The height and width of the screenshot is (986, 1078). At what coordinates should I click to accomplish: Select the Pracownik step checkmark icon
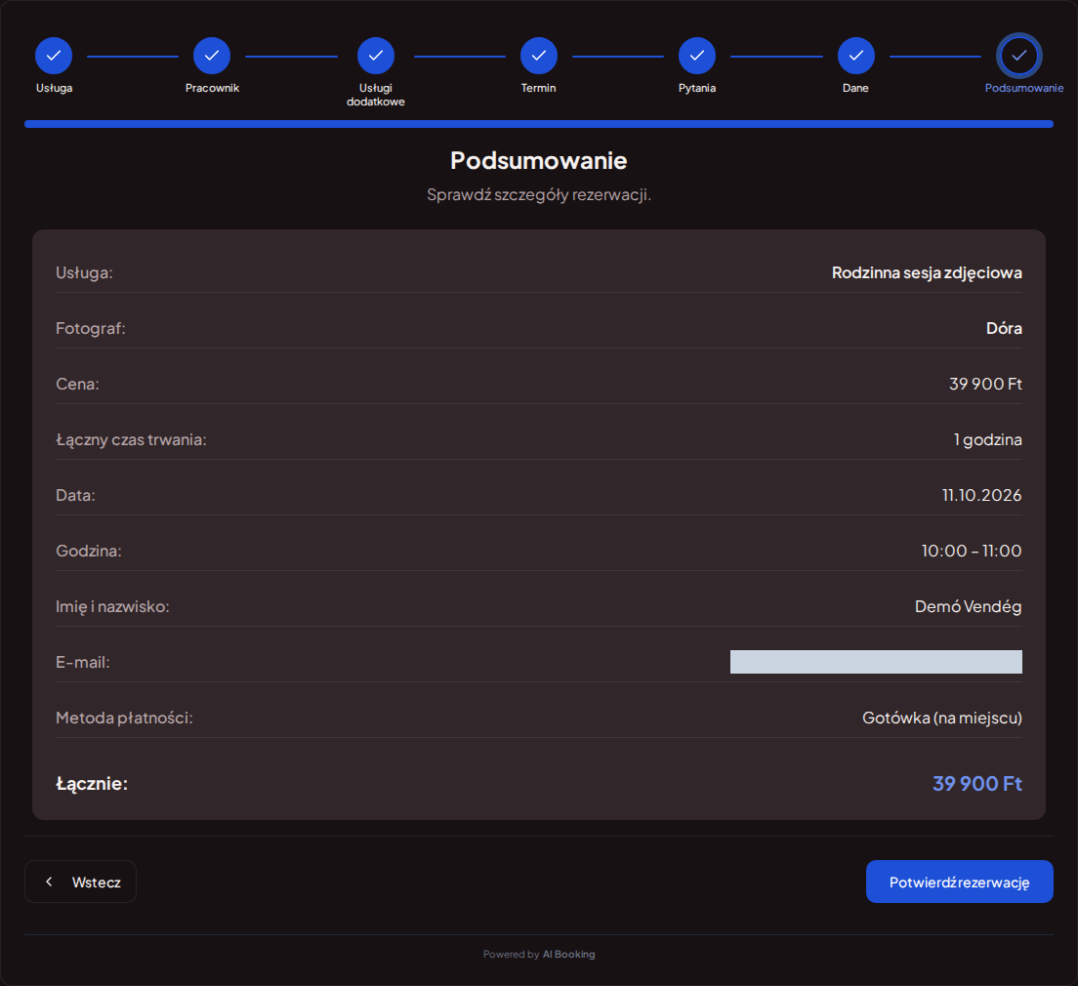212,56
